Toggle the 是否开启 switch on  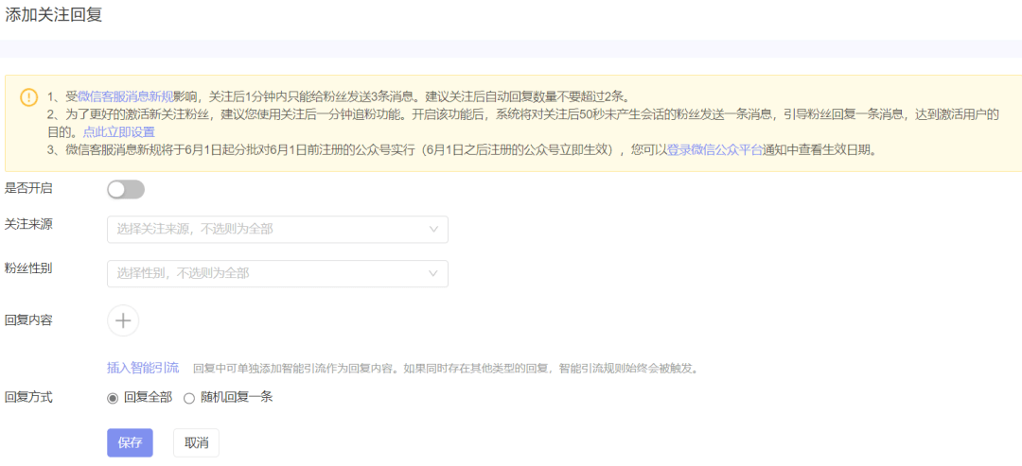[126, 190]
